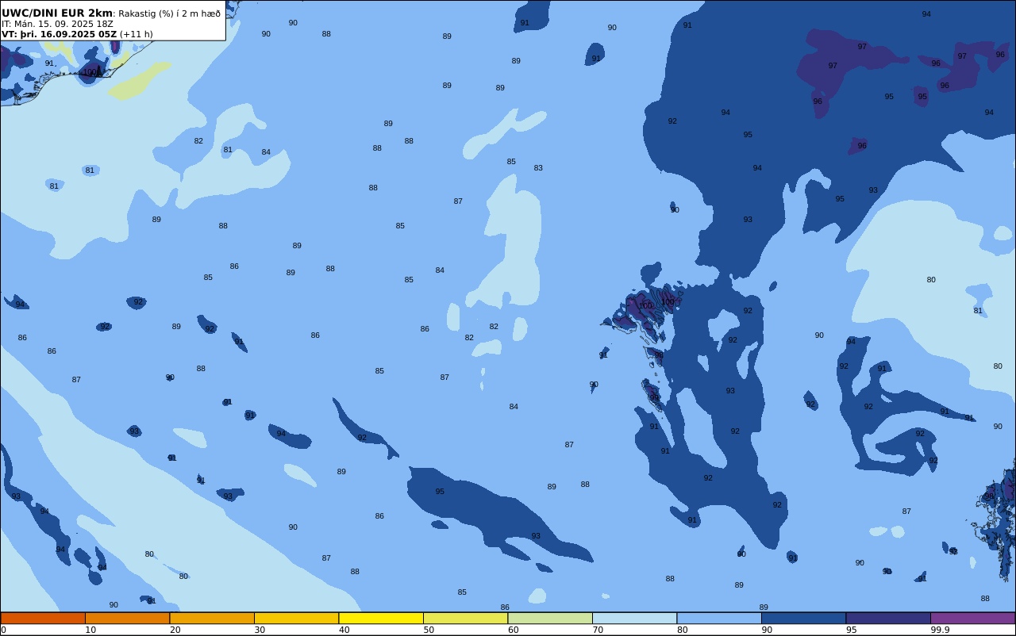Select the orange 10–20 legend color segment
The height and width of the screenshot is (636, 1016).
click(127, 618)
